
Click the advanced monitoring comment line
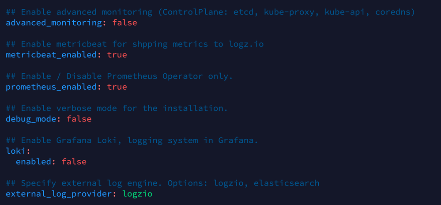click(210, 12)
